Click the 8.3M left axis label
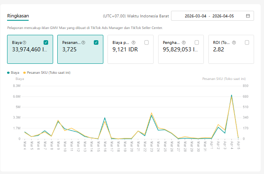Image resolution: width=264 pixels, height=174 pixels. click(x=17, y=86)
